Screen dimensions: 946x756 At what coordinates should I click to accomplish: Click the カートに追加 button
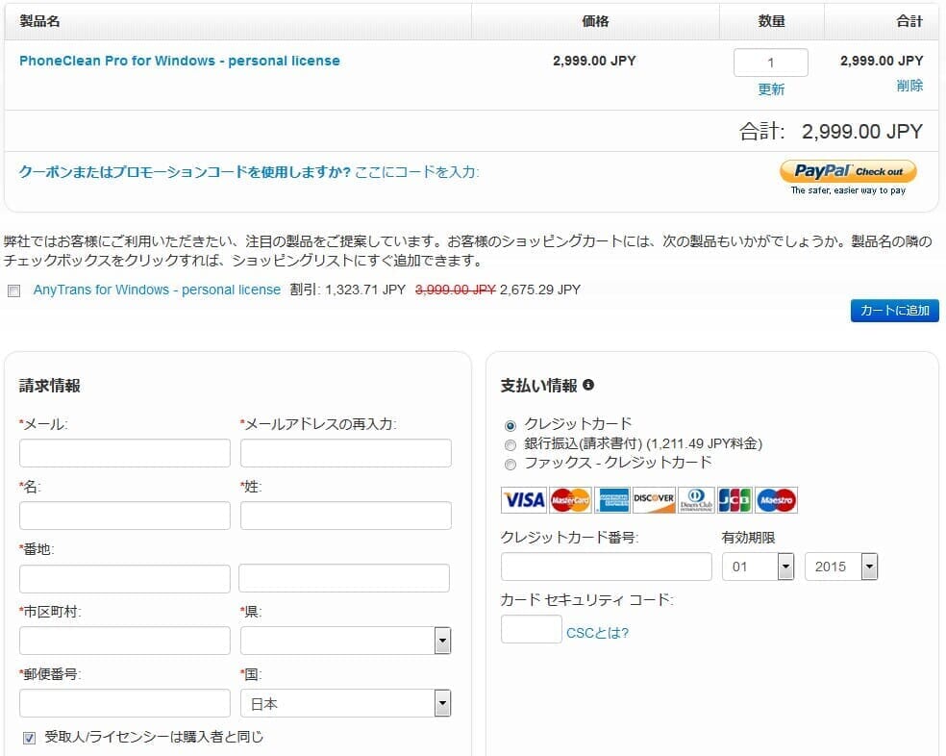click(x=894, y=311)
